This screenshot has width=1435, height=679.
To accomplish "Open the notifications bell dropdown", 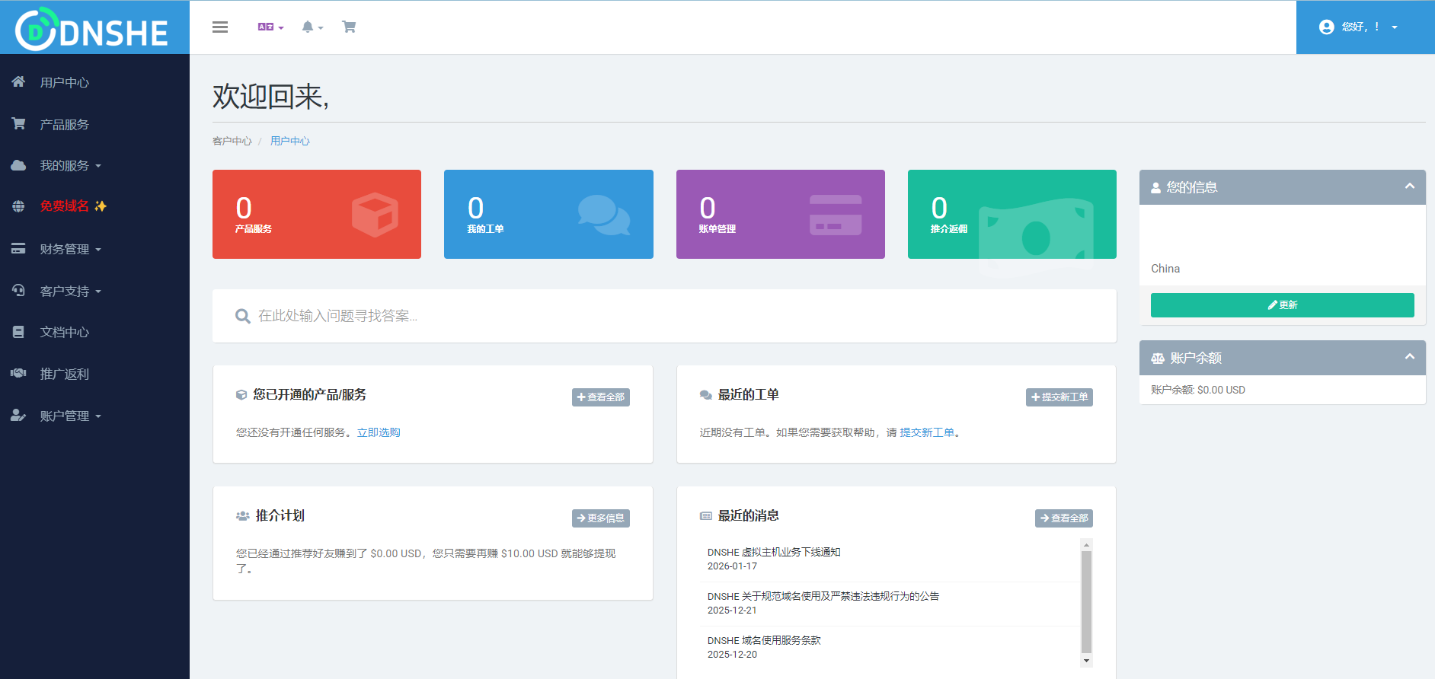I will [312, 27].
